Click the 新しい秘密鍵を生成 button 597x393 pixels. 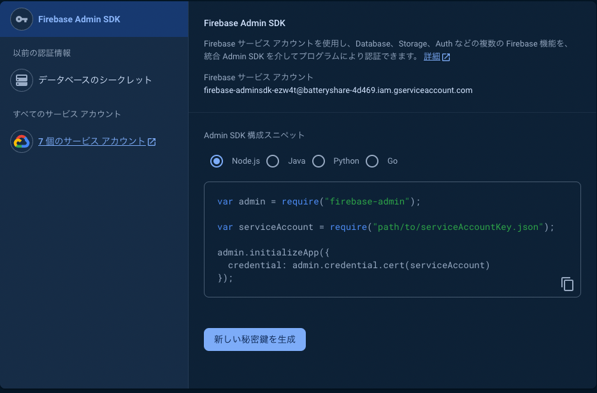[255, 339]
